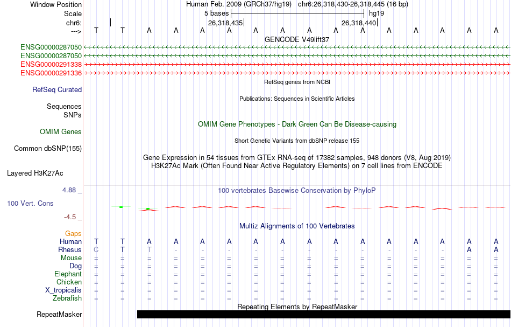
Task: Select the Mouse alignment row label
Action: click(71, 258)
